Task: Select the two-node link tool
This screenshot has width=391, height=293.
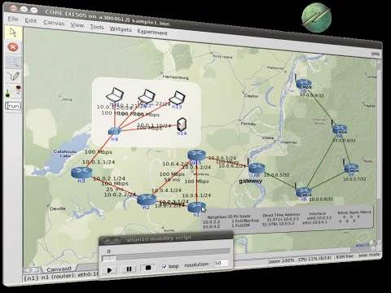Action: click(13, 91)
